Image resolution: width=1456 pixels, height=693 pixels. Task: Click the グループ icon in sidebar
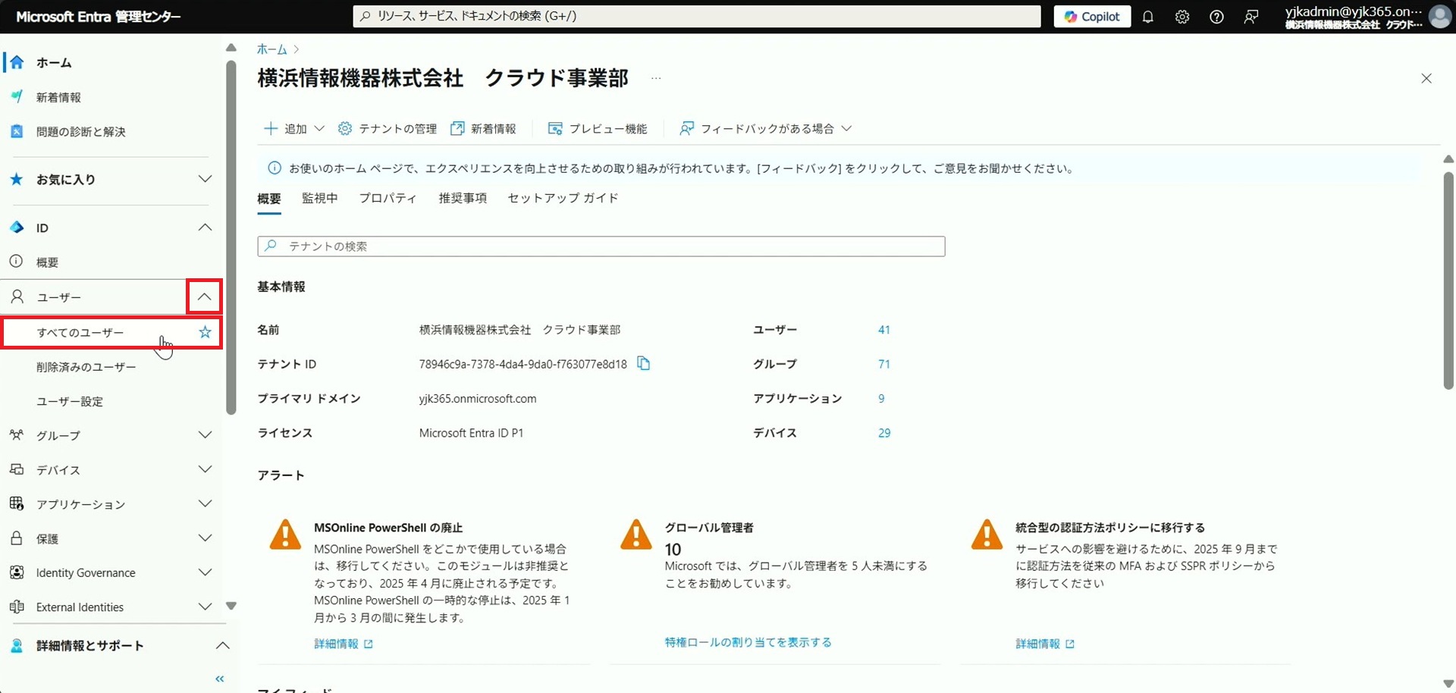click(x=16, y=434)
